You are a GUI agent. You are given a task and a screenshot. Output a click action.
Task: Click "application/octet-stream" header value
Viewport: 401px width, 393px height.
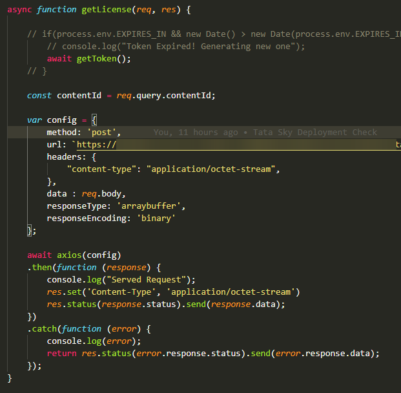click(211, 169)
